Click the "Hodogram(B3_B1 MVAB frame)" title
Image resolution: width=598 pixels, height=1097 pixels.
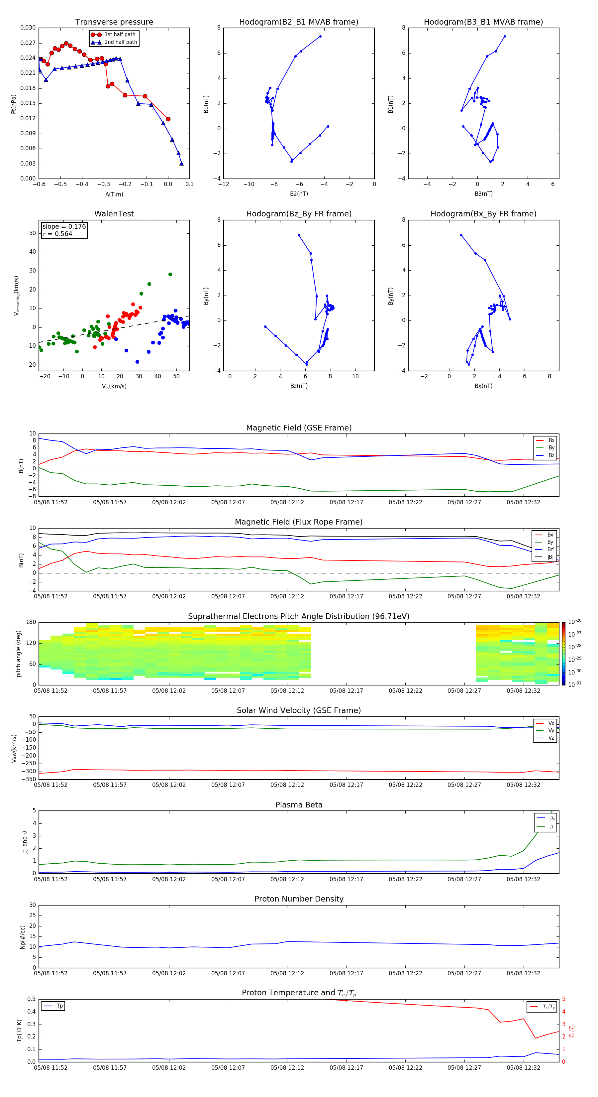(483, 22)
